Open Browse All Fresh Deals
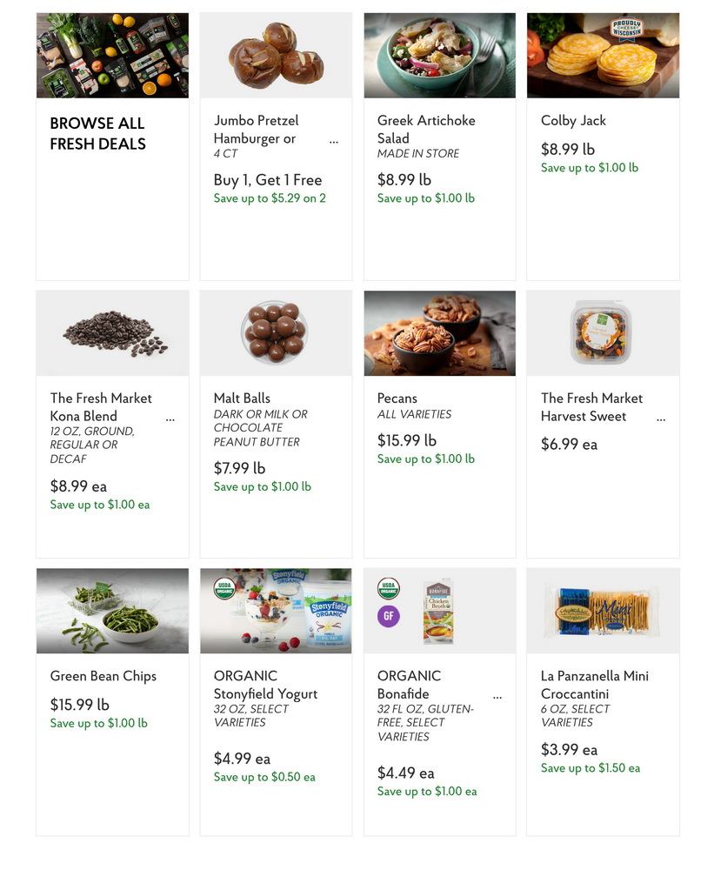This screenshot has height=870, width=714. click(97, 133)
